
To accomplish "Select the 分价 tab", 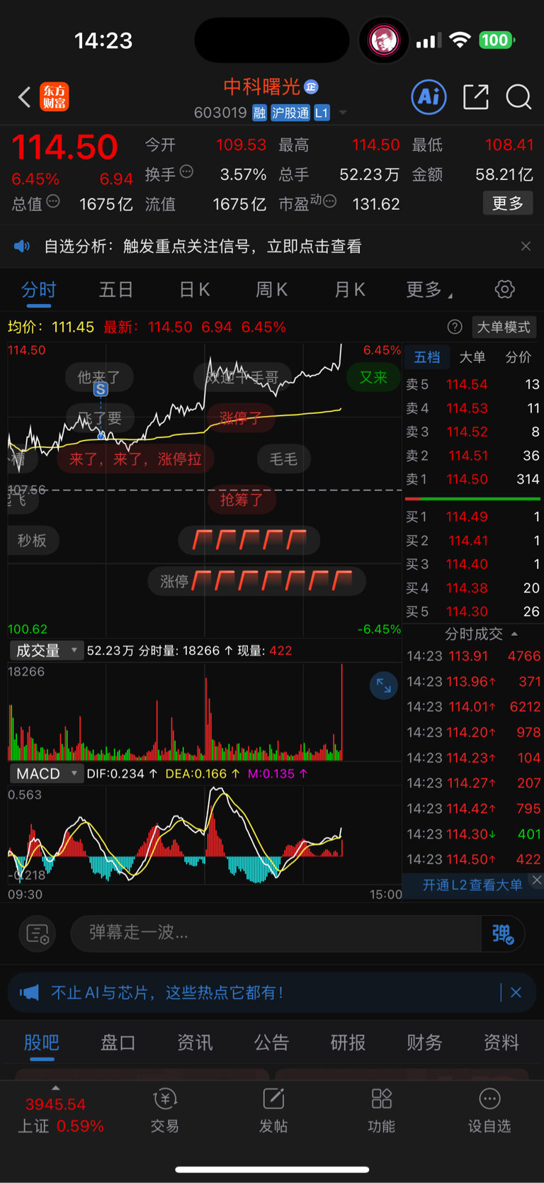I will [x=518, y=357].
